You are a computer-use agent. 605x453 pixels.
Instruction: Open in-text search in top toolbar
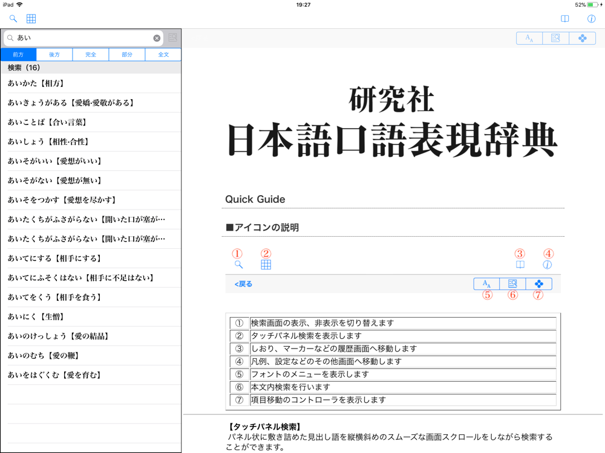coord(555,38)
